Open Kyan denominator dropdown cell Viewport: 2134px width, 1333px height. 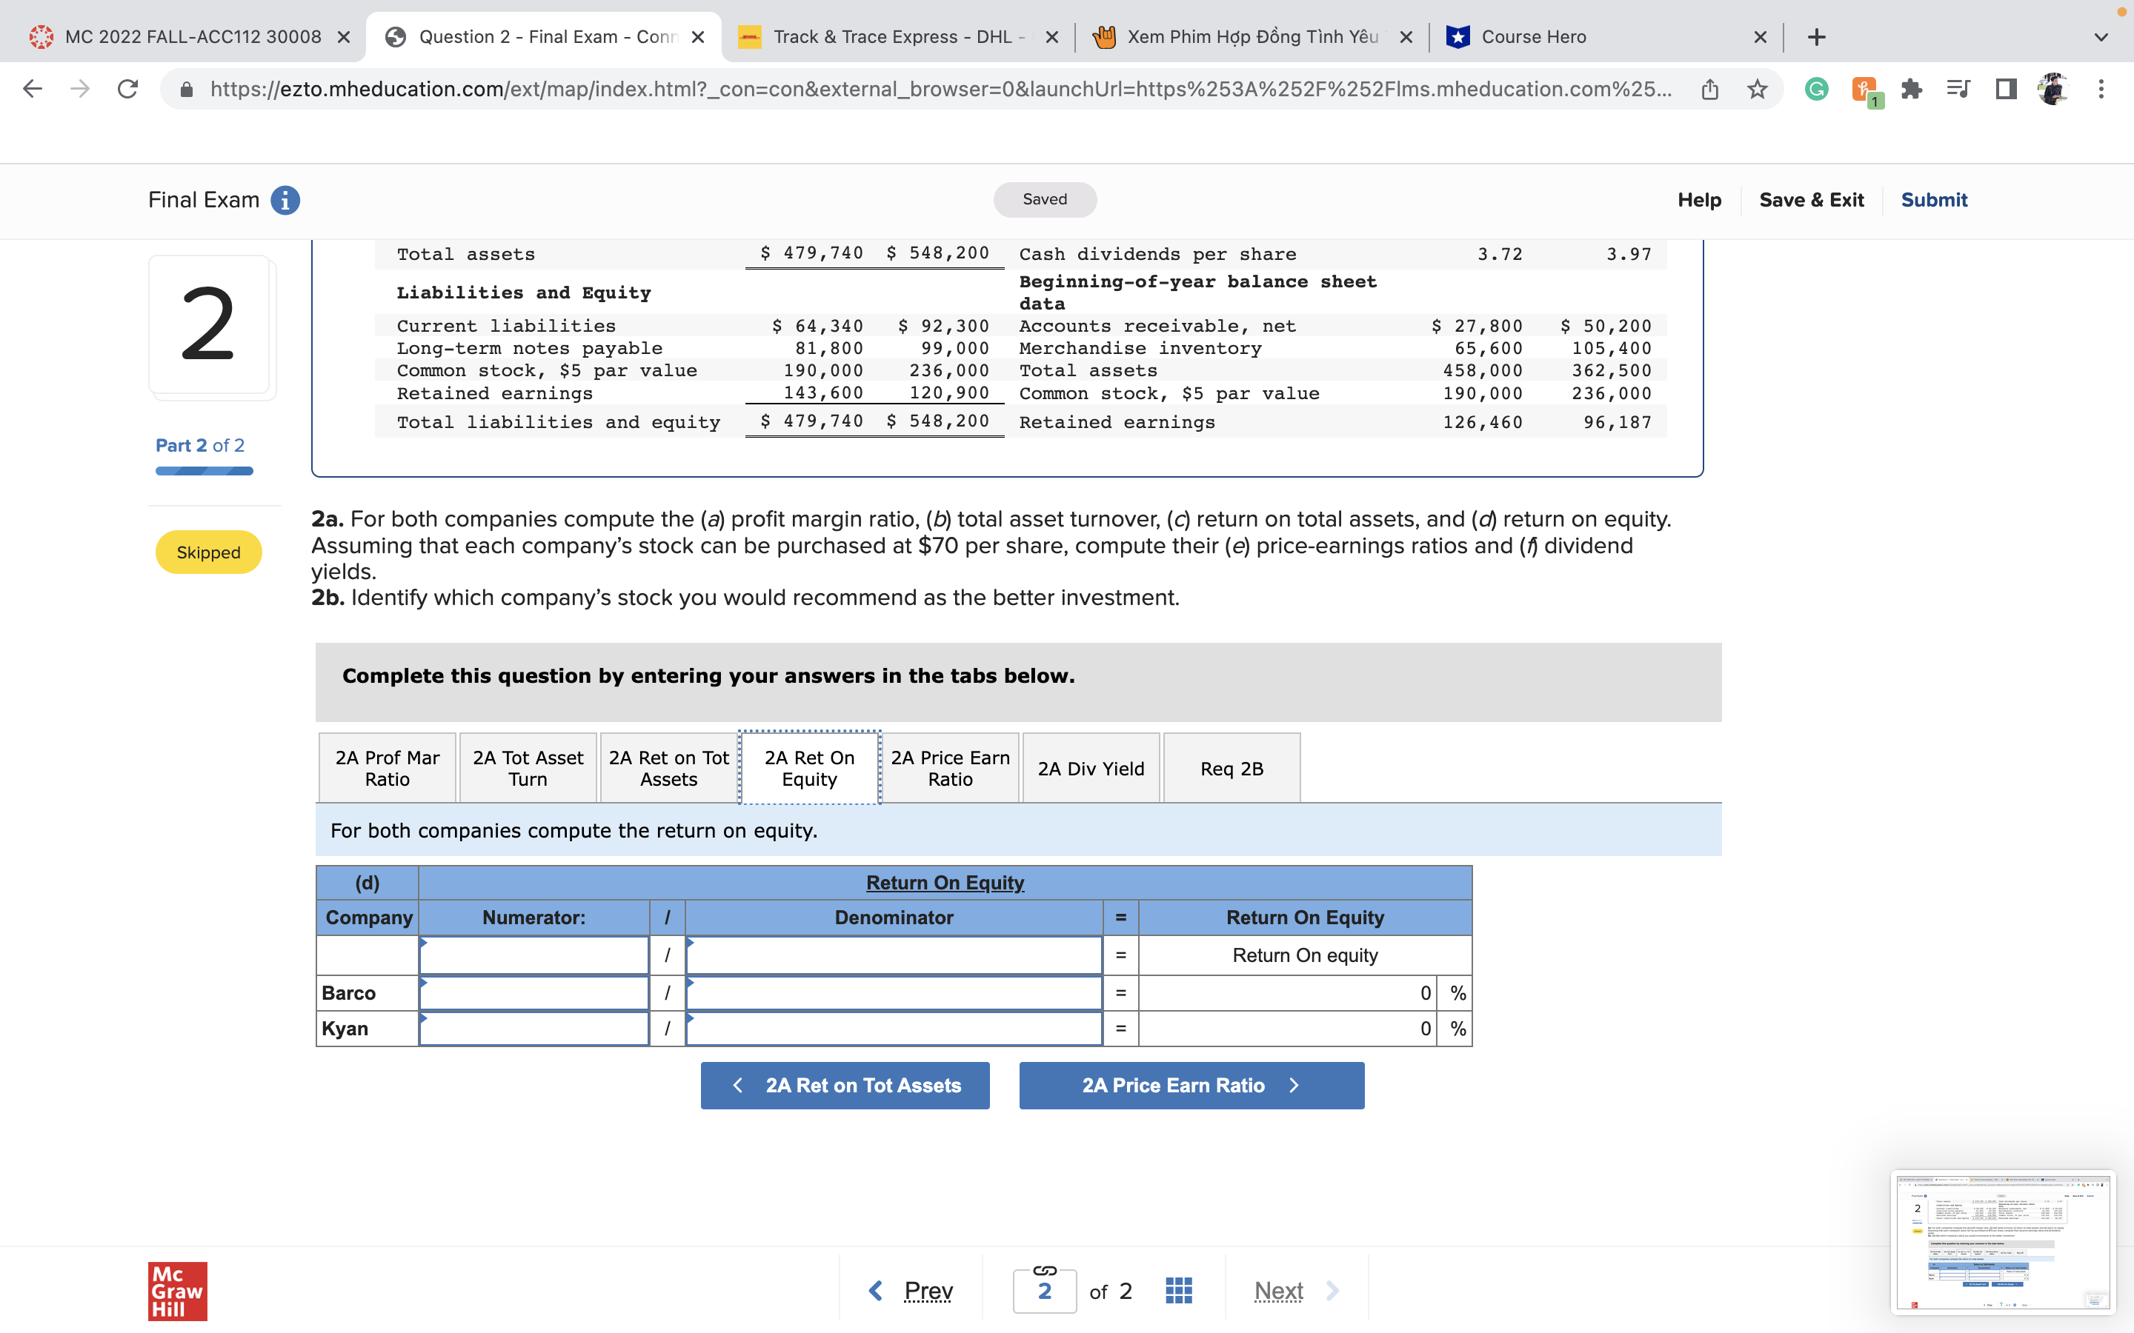point(894,1029)
